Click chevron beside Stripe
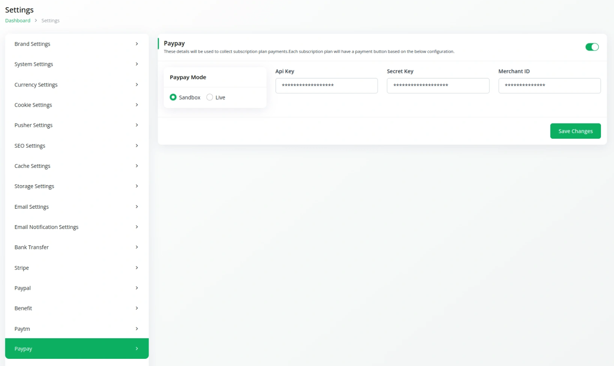Image resolution: width=614 pixels, height=366 pixels. pos(137,268)
